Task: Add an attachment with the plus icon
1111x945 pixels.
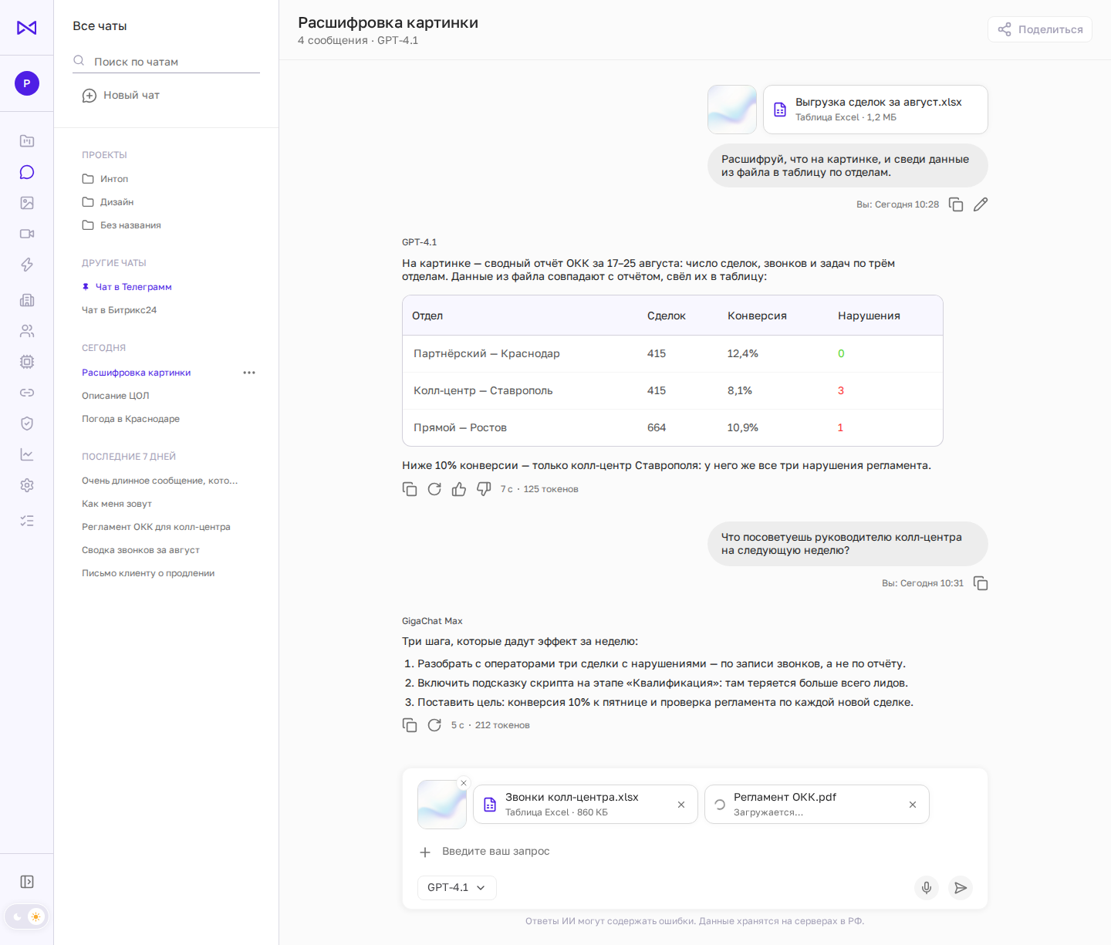Action: point(425,852)
